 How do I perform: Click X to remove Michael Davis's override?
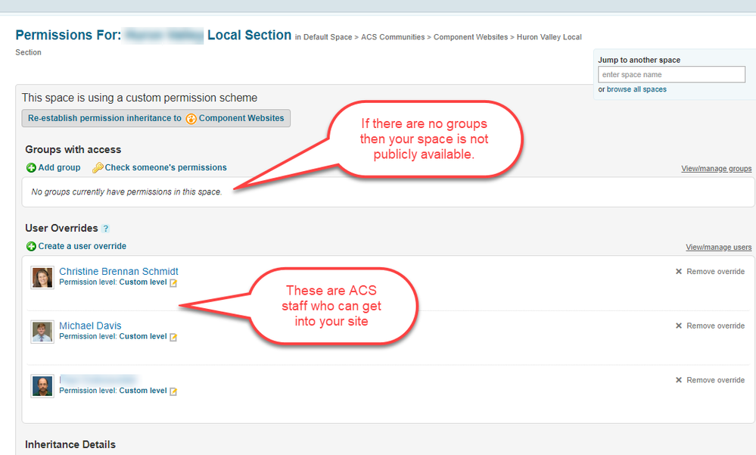[679, 326]
